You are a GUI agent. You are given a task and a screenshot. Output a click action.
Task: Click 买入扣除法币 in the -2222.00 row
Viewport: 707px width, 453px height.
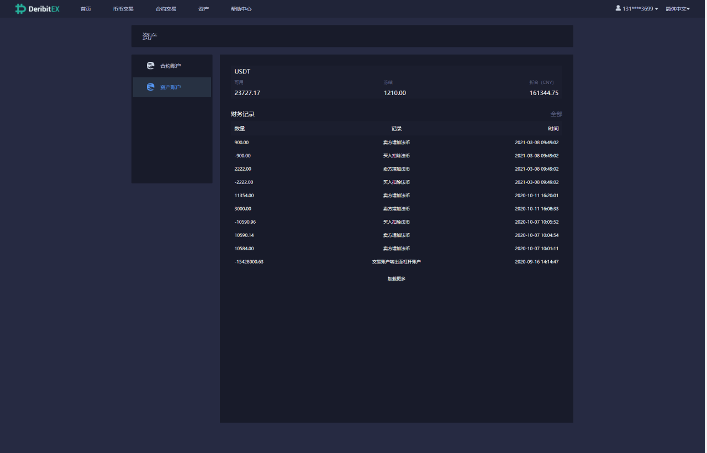coord(397,182)
